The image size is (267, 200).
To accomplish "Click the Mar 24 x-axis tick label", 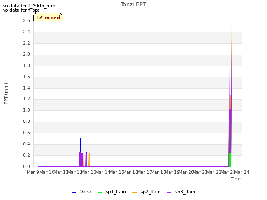I will 242,172.
